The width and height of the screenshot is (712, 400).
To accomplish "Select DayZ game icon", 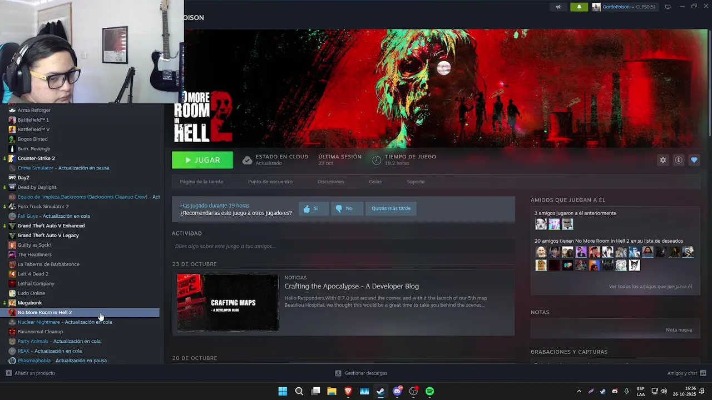I will 12,177.
